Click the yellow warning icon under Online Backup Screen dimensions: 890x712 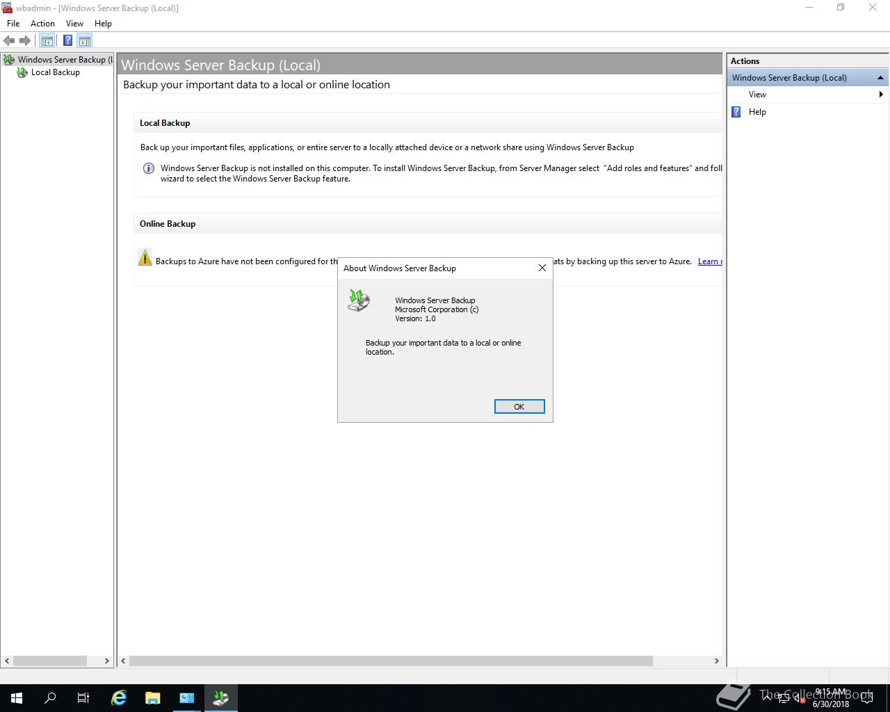pyautogui.click(x=145, y=257)
